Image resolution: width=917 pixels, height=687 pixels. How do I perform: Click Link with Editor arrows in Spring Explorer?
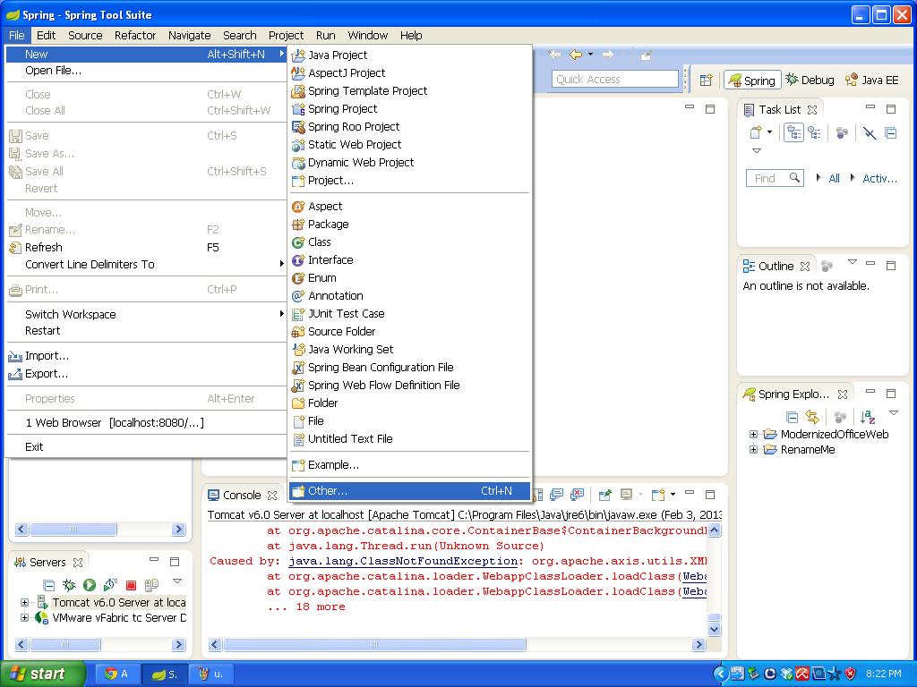(812, 417)
